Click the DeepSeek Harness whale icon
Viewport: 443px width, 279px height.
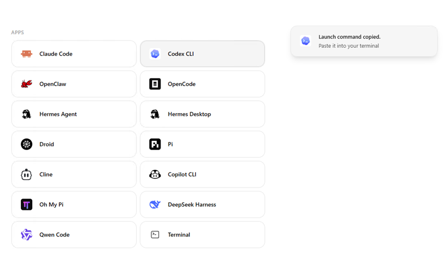coord(155,204)
